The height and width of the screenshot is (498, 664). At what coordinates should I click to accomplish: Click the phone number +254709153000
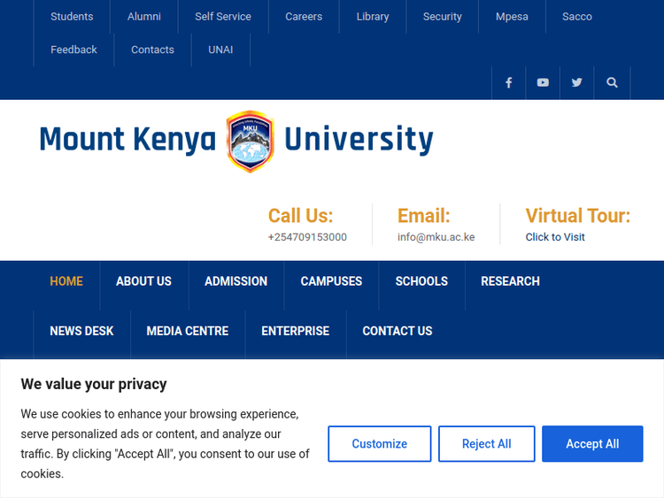point(307,237)
